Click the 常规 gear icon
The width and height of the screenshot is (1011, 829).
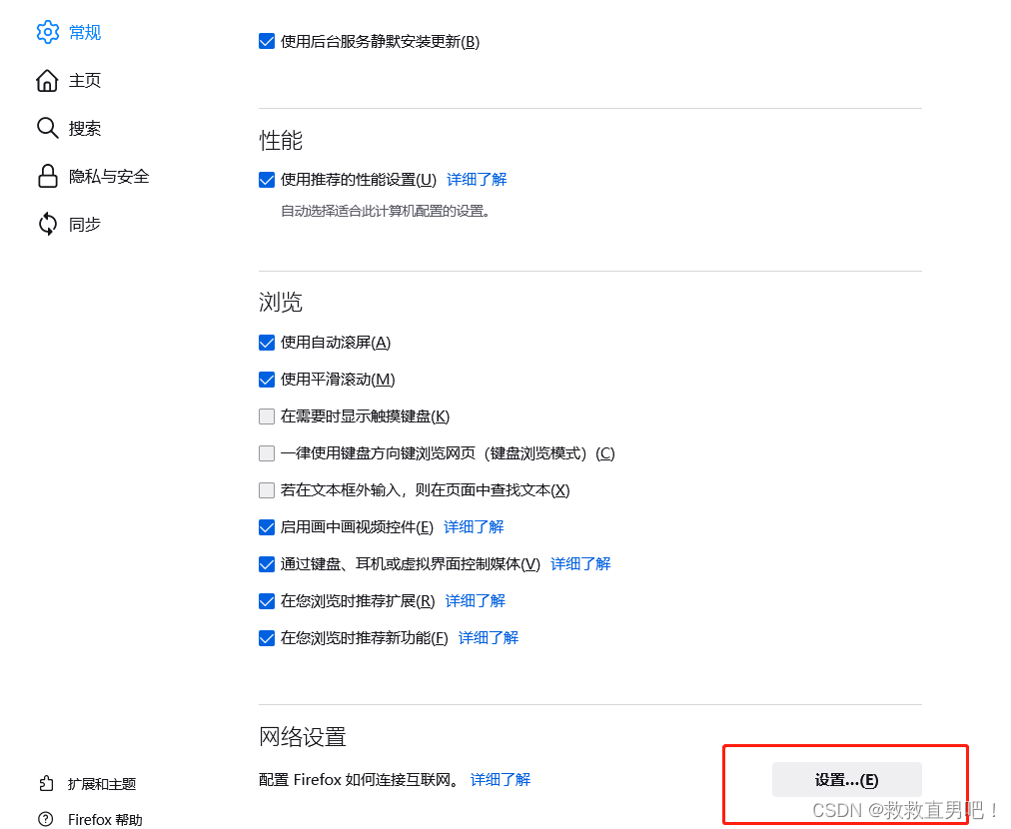point(47,32)
